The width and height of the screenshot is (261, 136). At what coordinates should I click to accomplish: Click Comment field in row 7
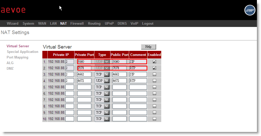[x=138, y=100]
